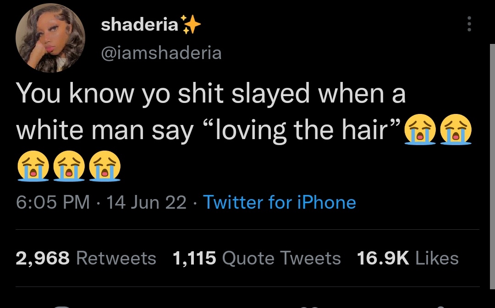The image size is (495, 308).
Task: View the 2,968 Retweets list
Action: (86, 258)
